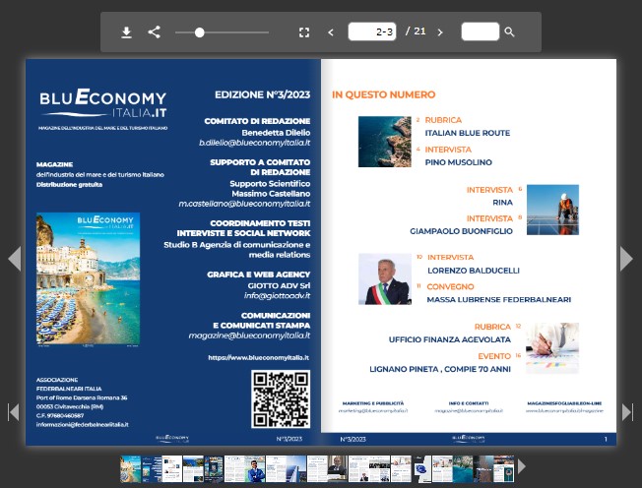Click informazioni@federbalneariitalia.it email

83,425
